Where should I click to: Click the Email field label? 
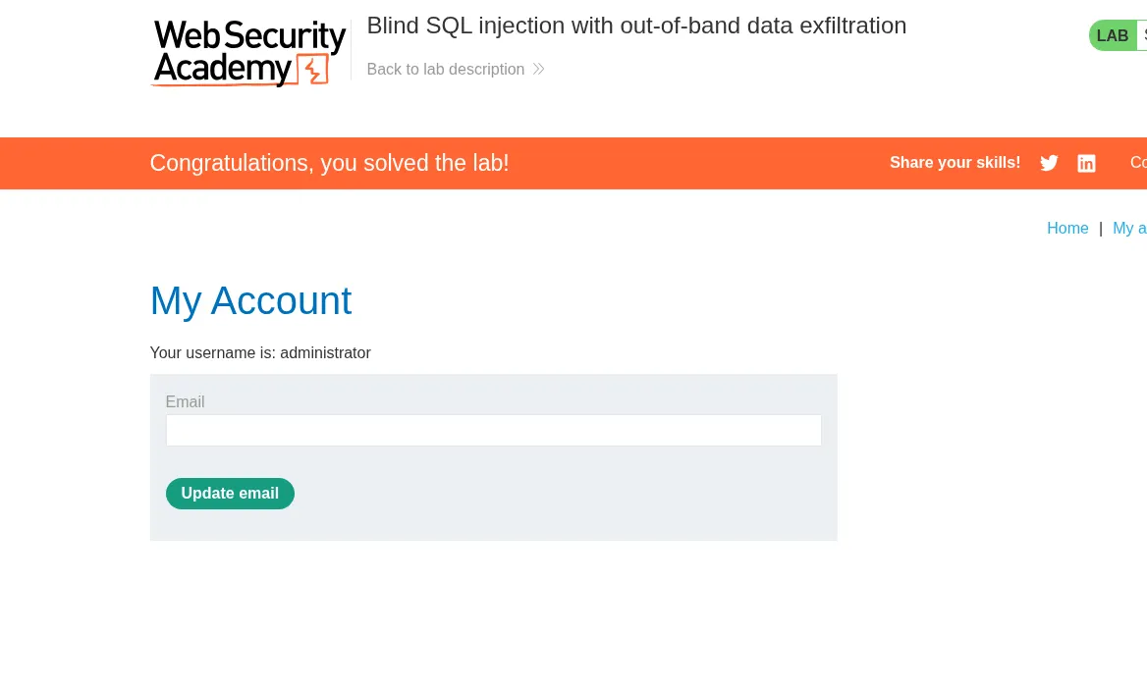[x=185, y=401]
